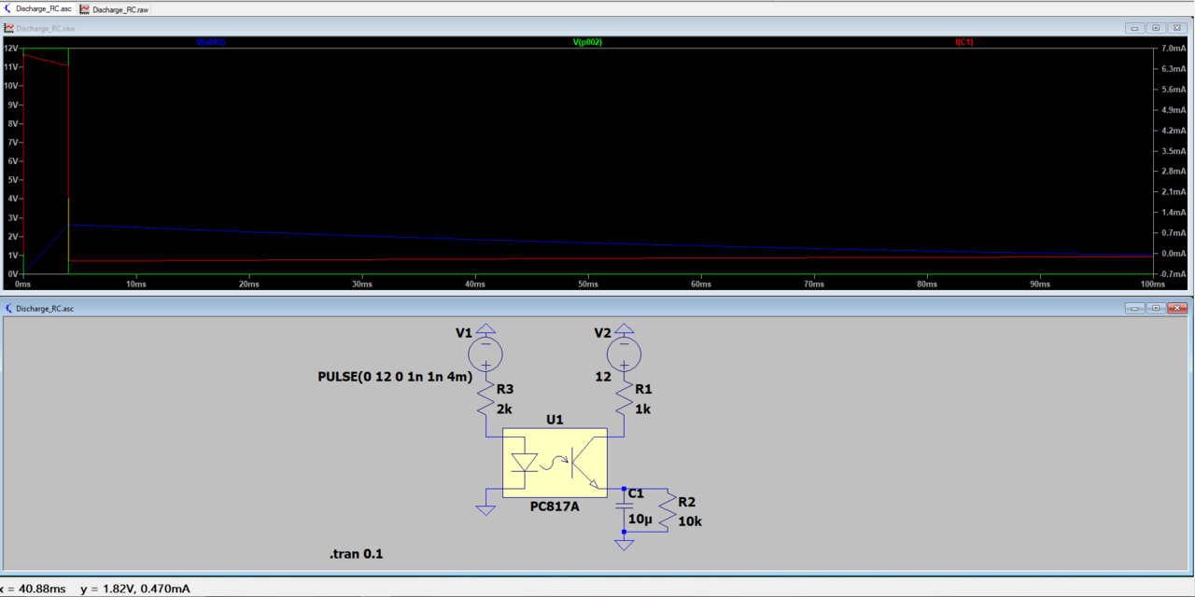Image resolution: width=1195 pixels, height=597 pixels.
Task: Click the .tran 0.1 simulation directive
Action: tap(356, 554)
